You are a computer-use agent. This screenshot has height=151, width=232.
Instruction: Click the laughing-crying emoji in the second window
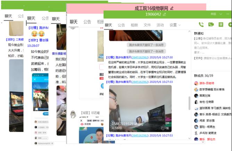tap(38, 34)
